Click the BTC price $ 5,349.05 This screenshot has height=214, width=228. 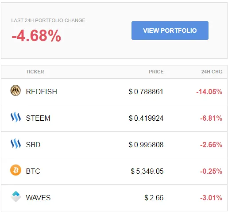(147, 171)
